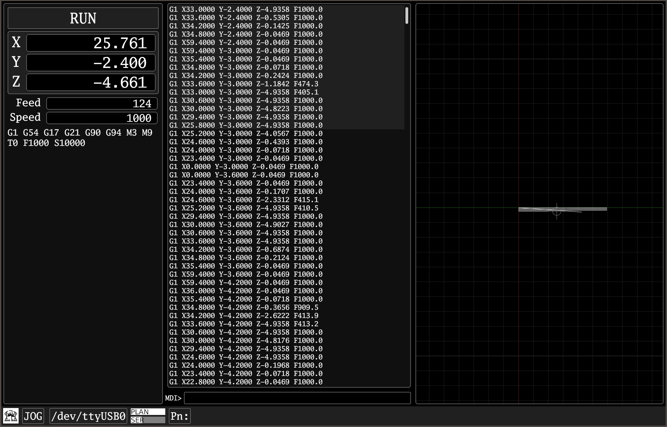Image resolution: width=667 pixels, height=427 pixels.
Task: Click the dog logo icon in status bar
Action: point(11,416)
